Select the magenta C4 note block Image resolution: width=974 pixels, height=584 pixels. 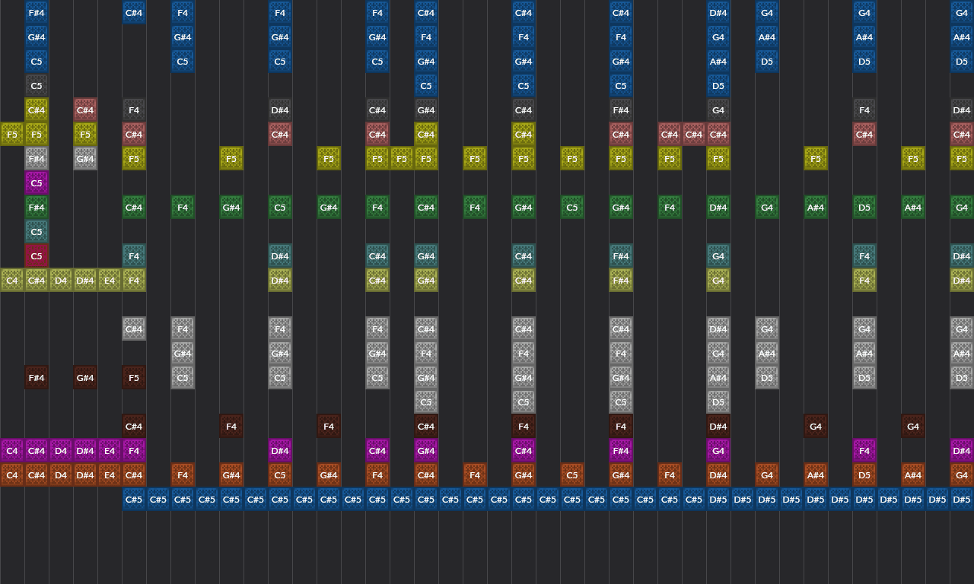pyautogui.click(x=12, y=451)
